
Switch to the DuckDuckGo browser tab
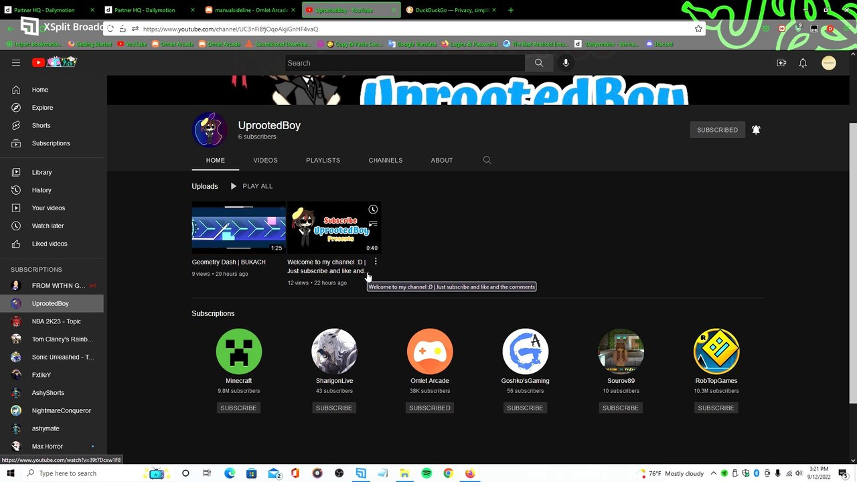click(451, 10)
